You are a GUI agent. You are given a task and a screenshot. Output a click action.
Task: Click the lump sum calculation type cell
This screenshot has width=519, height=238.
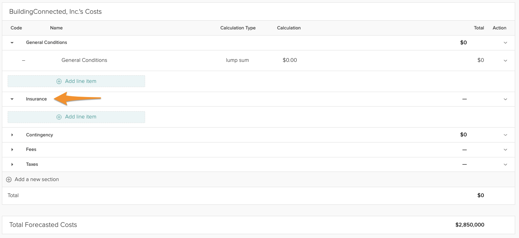coord(237,60)
